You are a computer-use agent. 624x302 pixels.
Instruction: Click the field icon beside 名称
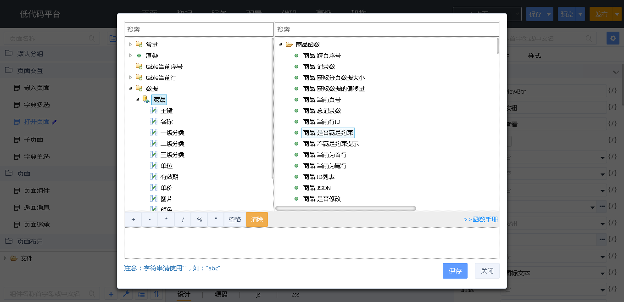[x=154, y=122]
